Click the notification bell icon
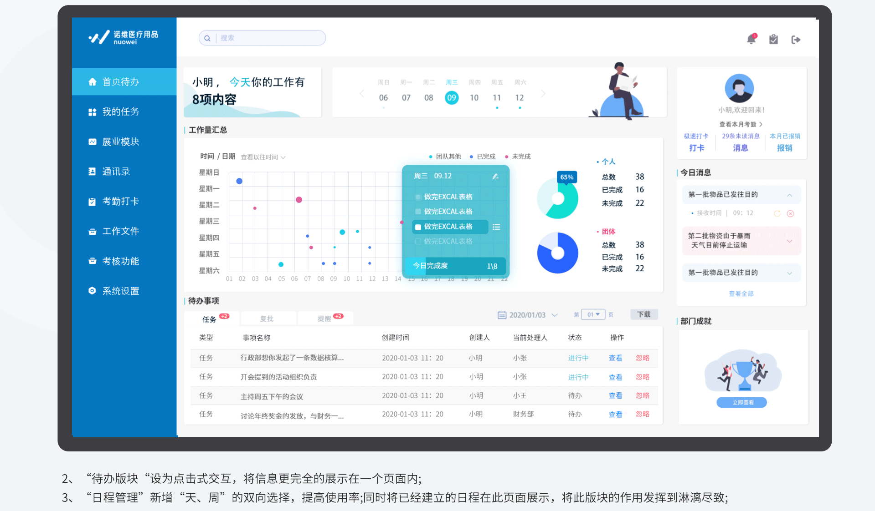The image size is (875, 511). 751,39
